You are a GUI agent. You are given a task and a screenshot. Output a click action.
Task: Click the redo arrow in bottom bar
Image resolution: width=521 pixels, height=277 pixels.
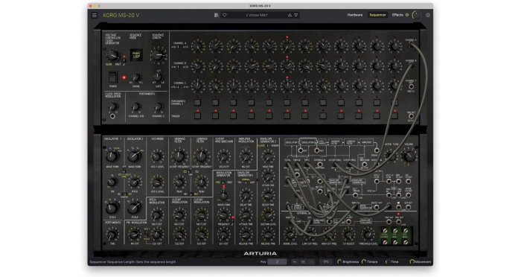point(310,261)
